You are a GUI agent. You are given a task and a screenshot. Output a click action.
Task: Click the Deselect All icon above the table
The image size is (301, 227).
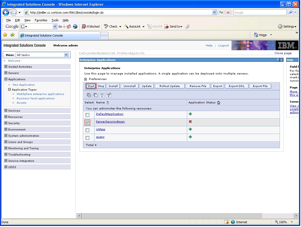95,95
